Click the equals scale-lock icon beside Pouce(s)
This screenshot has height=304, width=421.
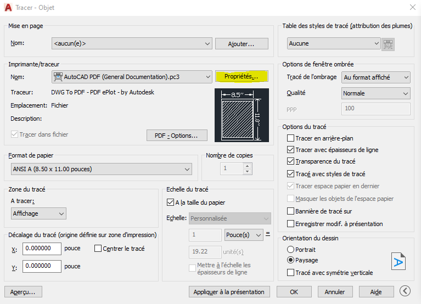coord(268,234)
